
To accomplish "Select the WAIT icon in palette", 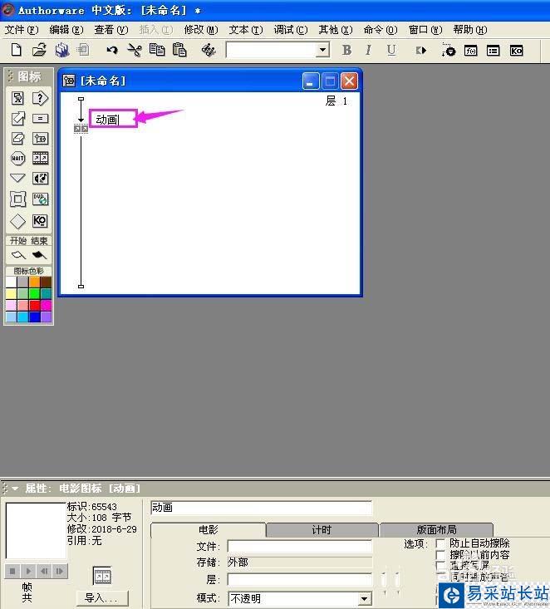I will 18,158.
